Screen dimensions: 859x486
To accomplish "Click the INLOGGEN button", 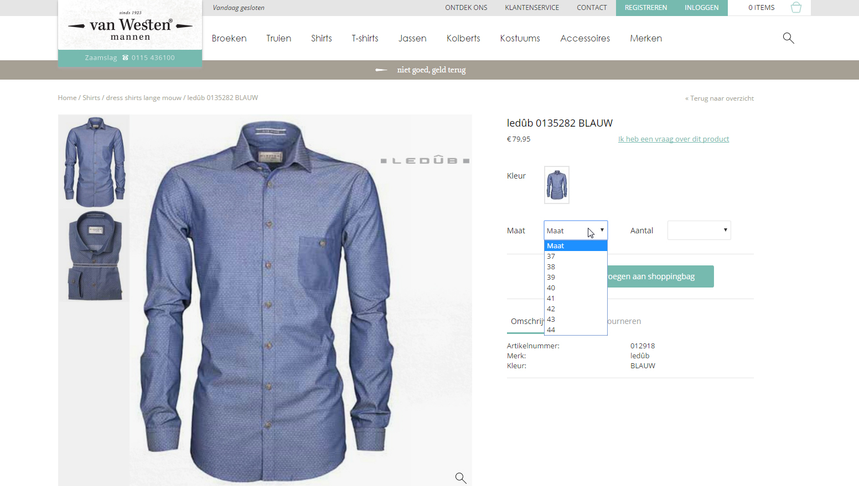I will point(702,8).
